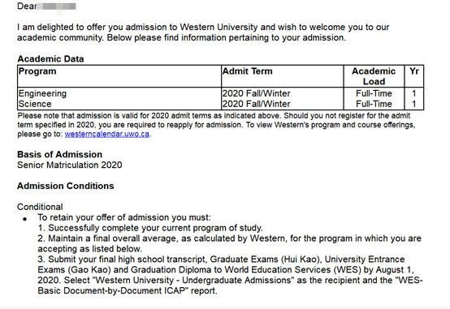Select the Engineering program cell
The height and width of the screenshot is (309, 450).
[42, 93]
